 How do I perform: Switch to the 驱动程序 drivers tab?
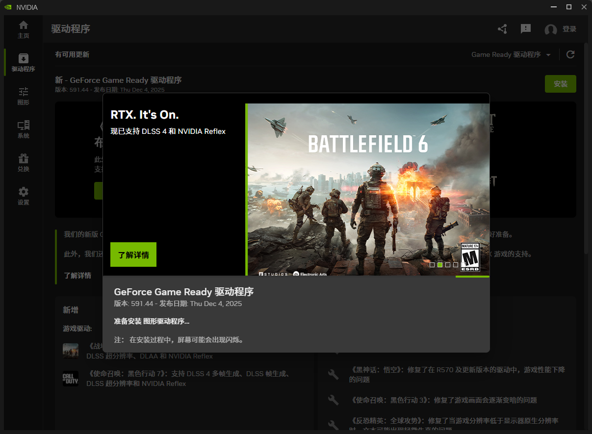pyautogui.click(x=23, y=63)
